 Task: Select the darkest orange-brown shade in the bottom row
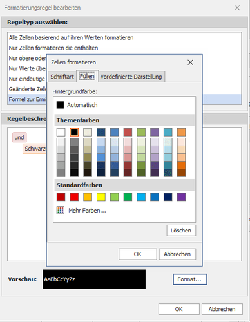click(x=181, y=173)
